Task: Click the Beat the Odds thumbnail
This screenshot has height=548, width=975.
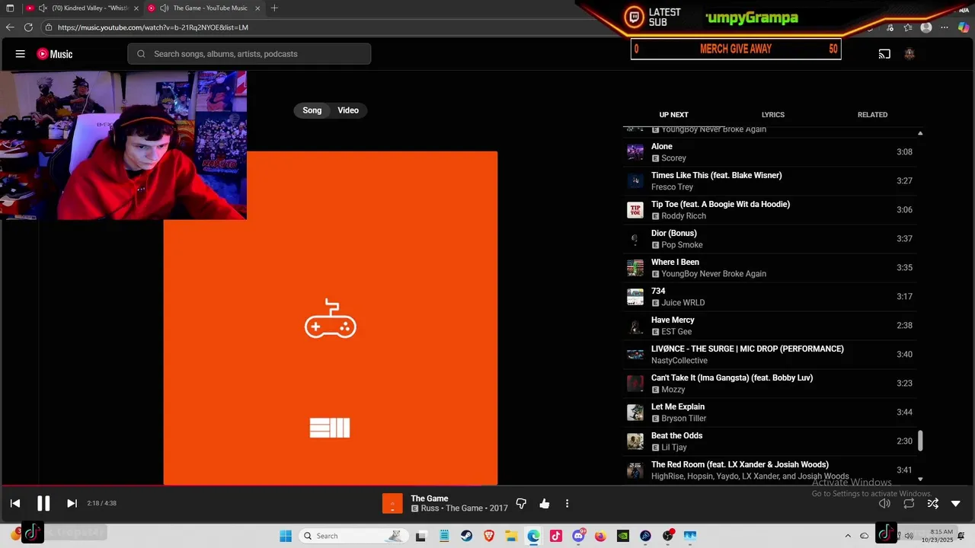Action: pos(635,441)
